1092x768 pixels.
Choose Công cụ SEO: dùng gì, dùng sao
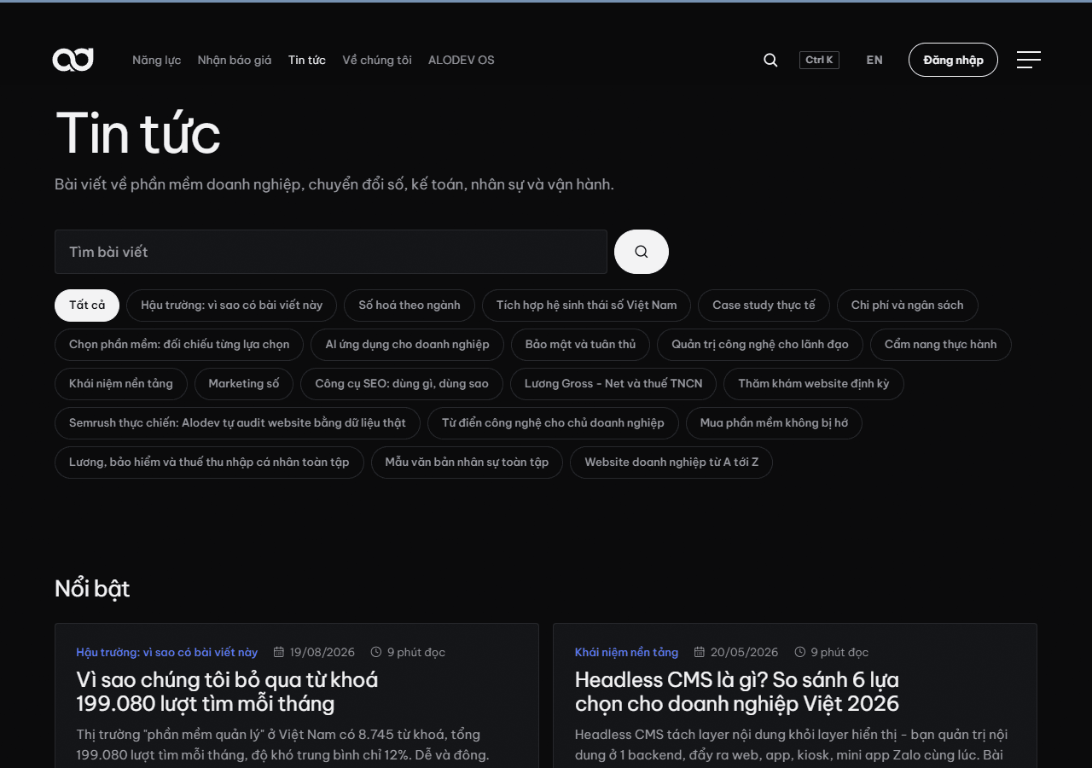[x=402, y=384]
